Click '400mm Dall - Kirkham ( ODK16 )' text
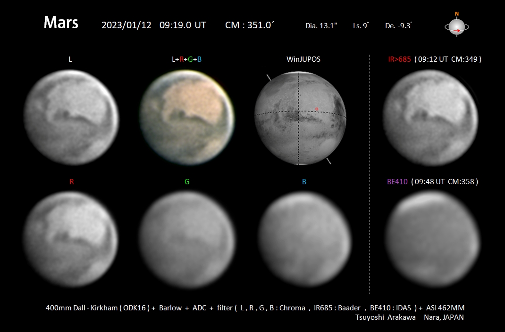This screenshot has height=332, width=505. 98,308
